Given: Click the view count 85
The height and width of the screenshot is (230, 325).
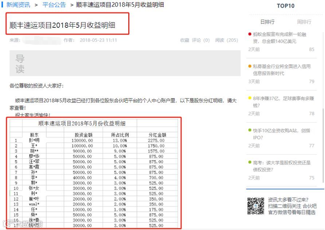Looking at the screenshot, I should [x=312, y=49].
